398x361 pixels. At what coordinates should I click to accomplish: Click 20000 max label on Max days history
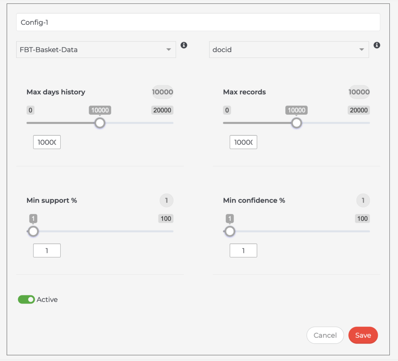162,110
